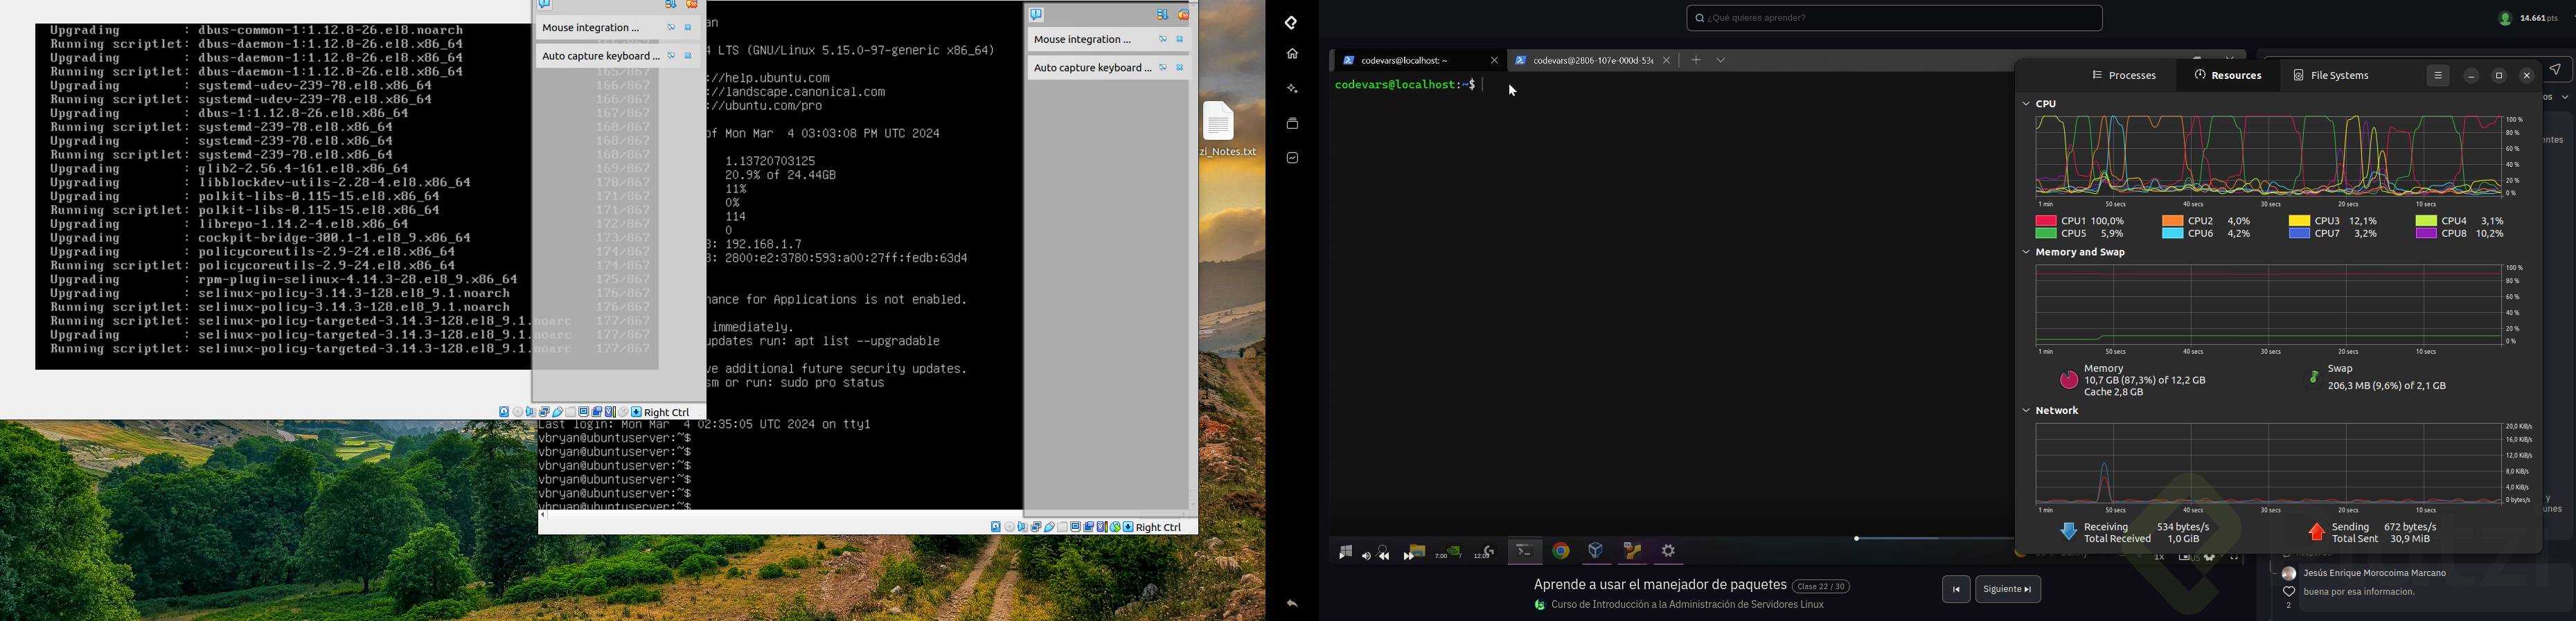Add a new terminal tab
The image size is (2576, 621).
[1696, 61]
